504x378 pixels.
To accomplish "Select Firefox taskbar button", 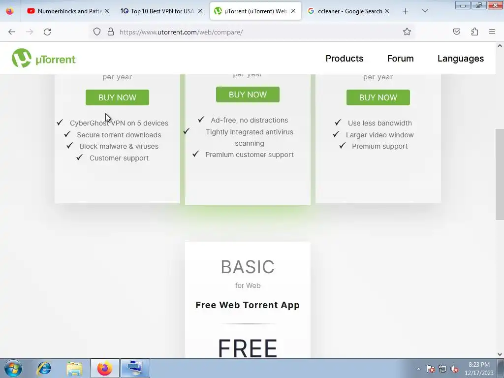I will (104, 368).
